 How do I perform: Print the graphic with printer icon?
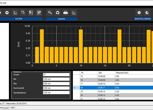coord(66,13)
